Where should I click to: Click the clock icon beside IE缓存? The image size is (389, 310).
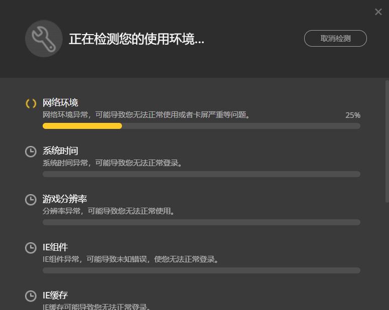[x=31, y=295]
